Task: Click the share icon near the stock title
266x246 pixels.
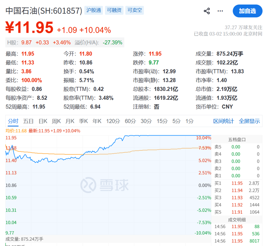Action: click(207, 11)
